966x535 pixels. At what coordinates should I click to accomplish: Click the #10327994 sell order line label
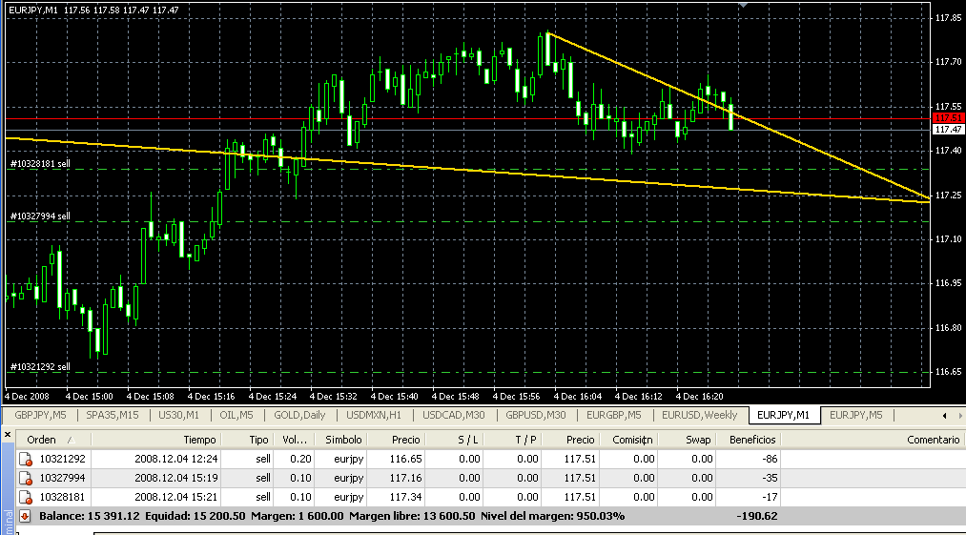coord(40,216)
